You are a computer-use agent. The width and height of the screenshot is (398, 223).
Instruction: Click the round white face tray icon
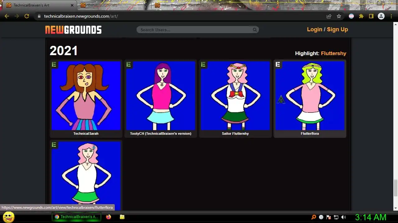tap(321, 217)
